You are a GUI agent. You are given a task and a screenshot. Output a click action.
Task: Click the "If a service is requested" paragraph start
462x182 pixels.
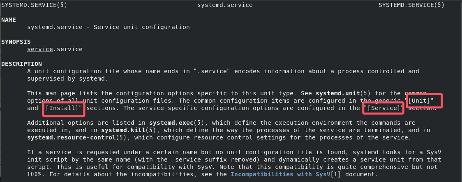coord(66,152)
